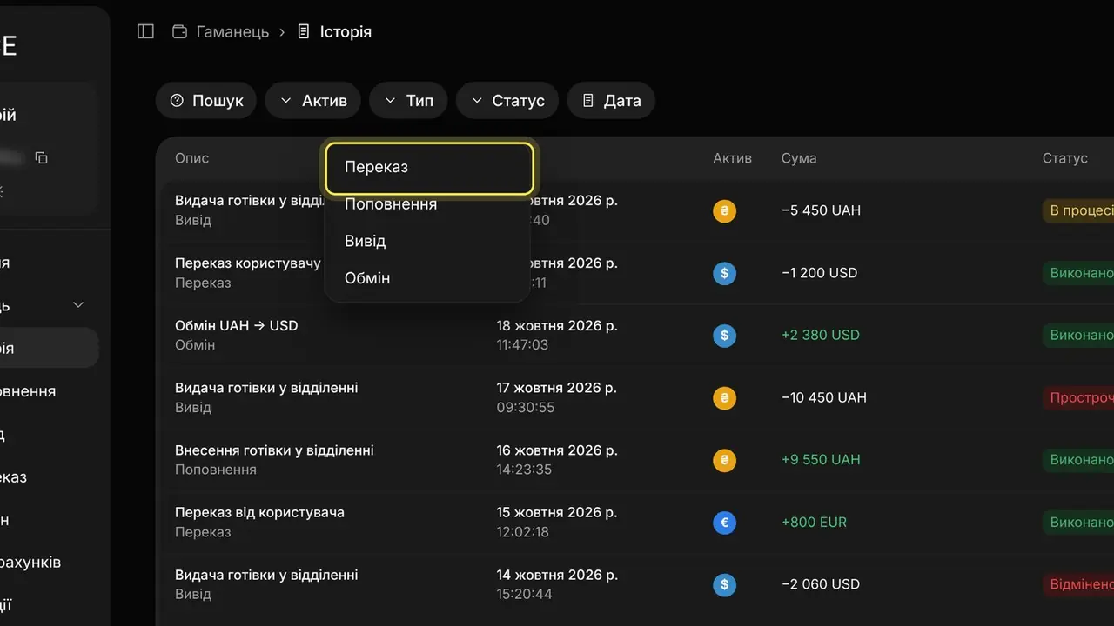Click the USD icon in the −1 200 USD row

pyautogui.click(x=724, y=273)
